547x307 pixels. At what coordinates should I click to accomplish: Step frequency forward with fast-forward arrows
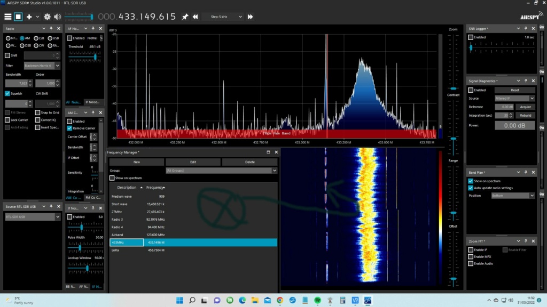pyautogui.click(x=250, y=17)
